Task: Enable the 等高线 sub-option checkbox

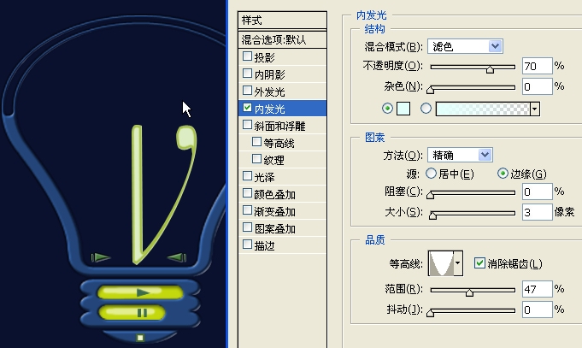Action: (x=256, y=142)
